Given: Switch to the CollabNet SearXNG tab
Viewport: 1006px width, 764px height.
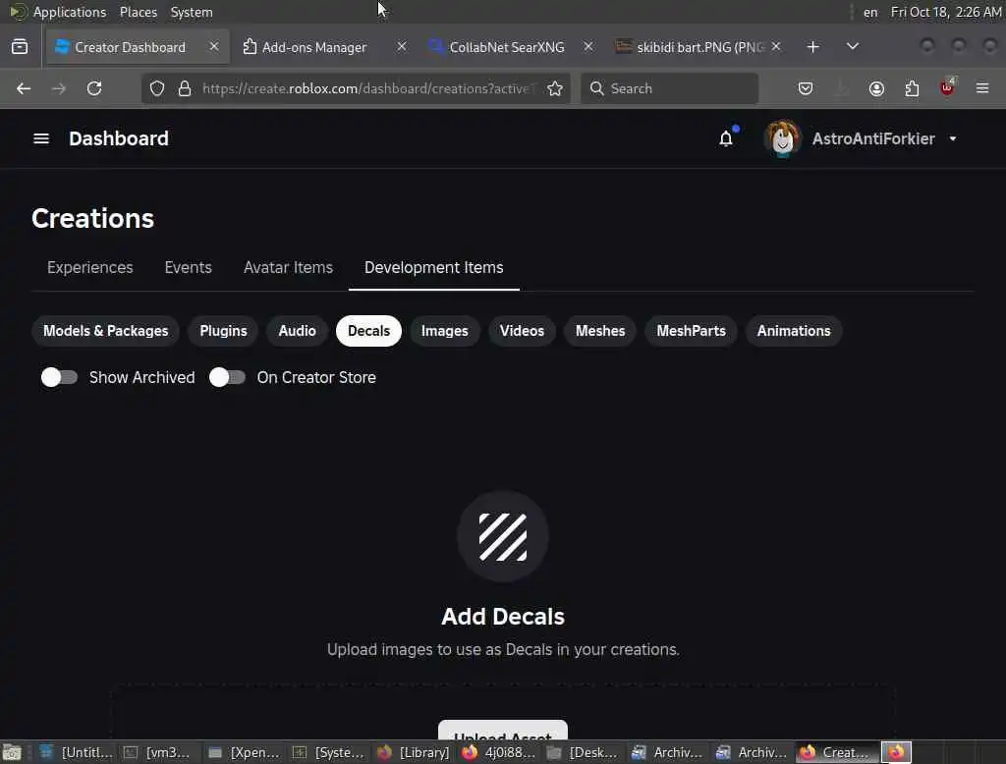Looking at the screenshot, I should click(x=507, y=47).
